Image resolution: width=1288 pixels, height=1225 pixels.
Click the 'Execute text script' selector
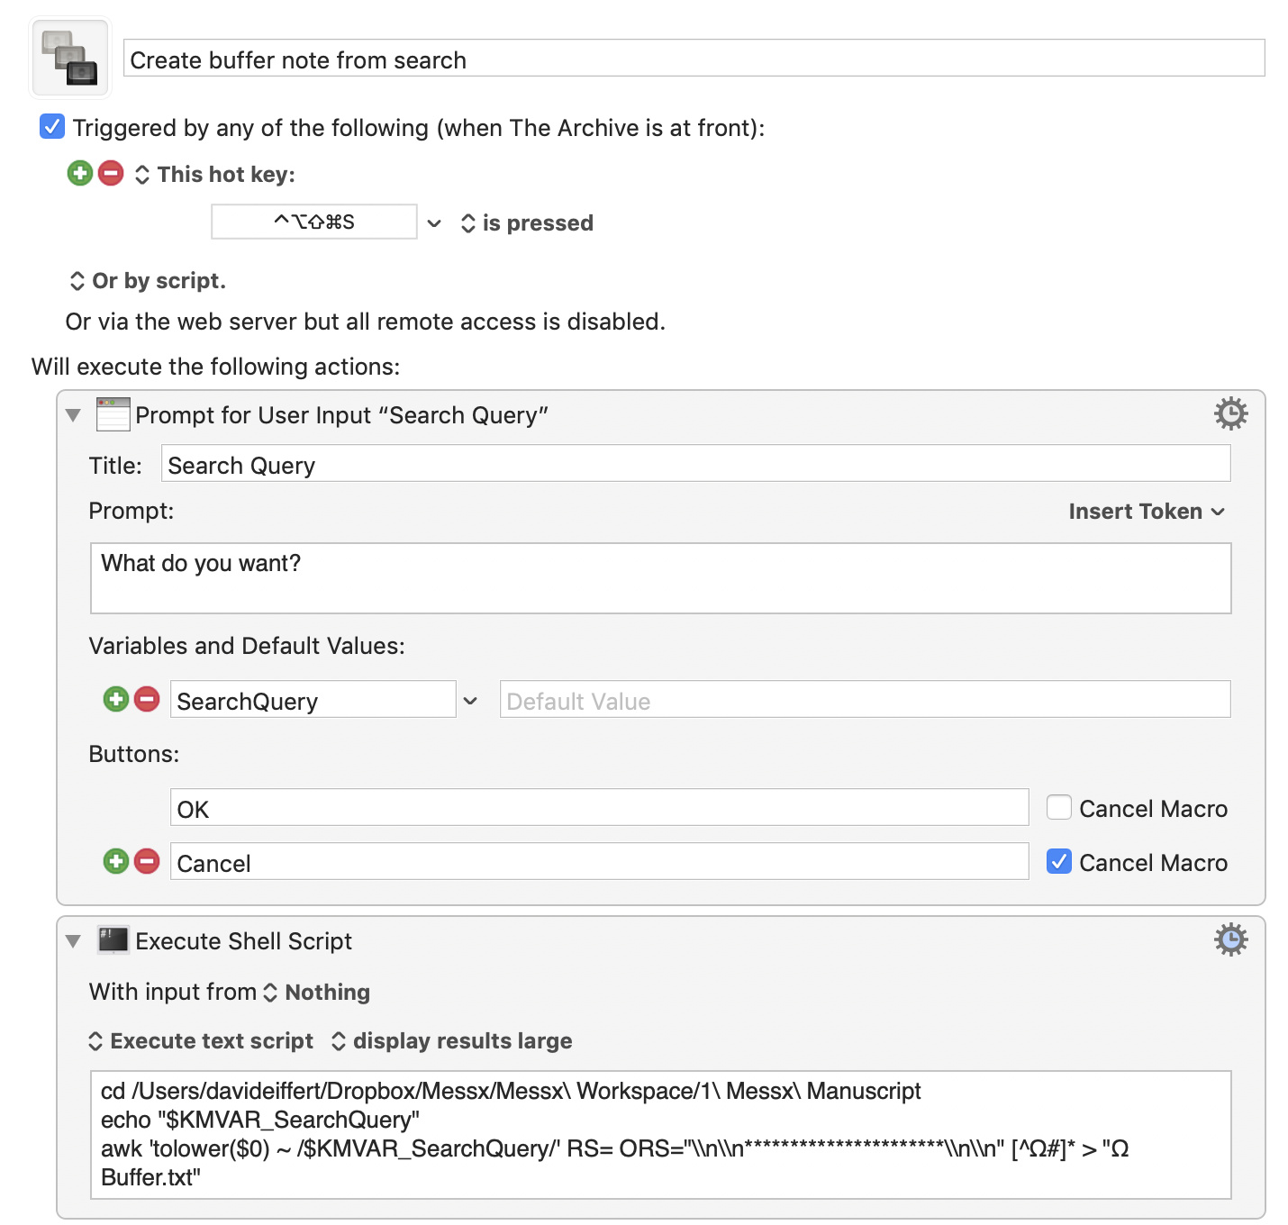202,1041
